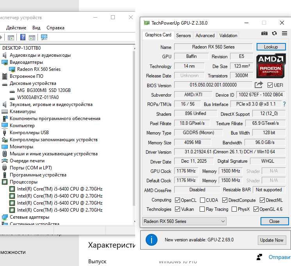Screen dimensions: 291x266
Task: Click the Контроллеры USB icon
Action: click(x=5, y=133)
